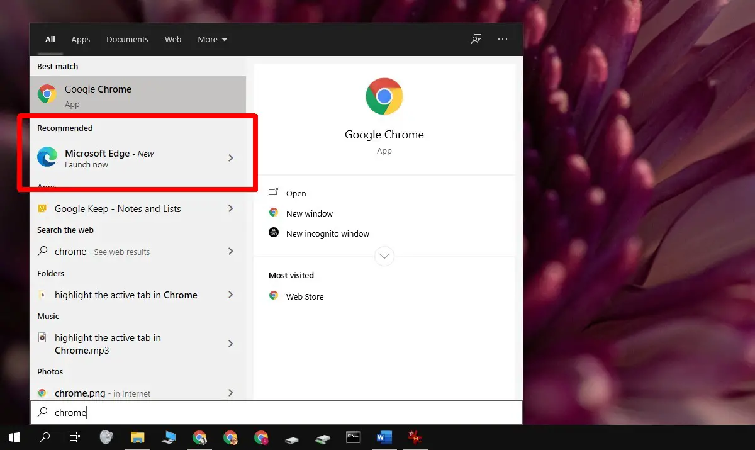The width and height of the screenshot is (755, 450).
Task: Click the 'Music' section label
Action: click(x=48, y=316)
